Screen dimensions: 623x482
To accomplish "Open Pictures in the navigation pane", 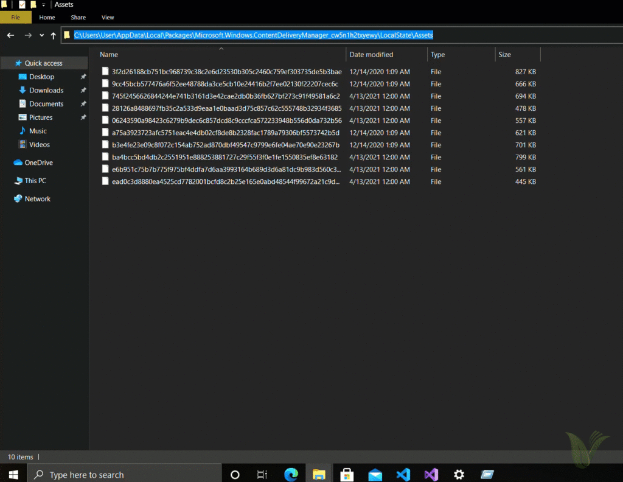I will pyautogui.click(x=41, y=117).
